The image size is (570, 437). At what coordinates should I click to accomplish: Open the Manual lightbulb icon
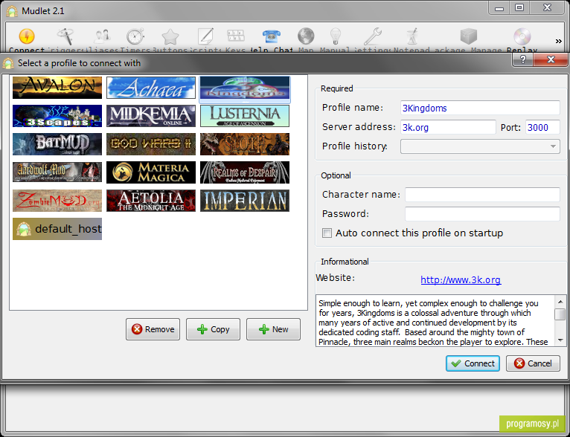[x=336, y=36]
